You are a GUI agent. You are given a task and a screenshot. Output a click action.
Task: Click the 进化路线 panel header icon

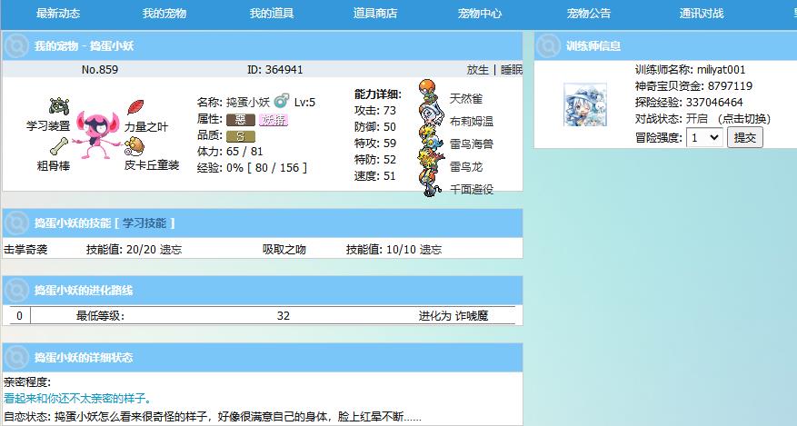pyautogui.click(x=16, y=291)
